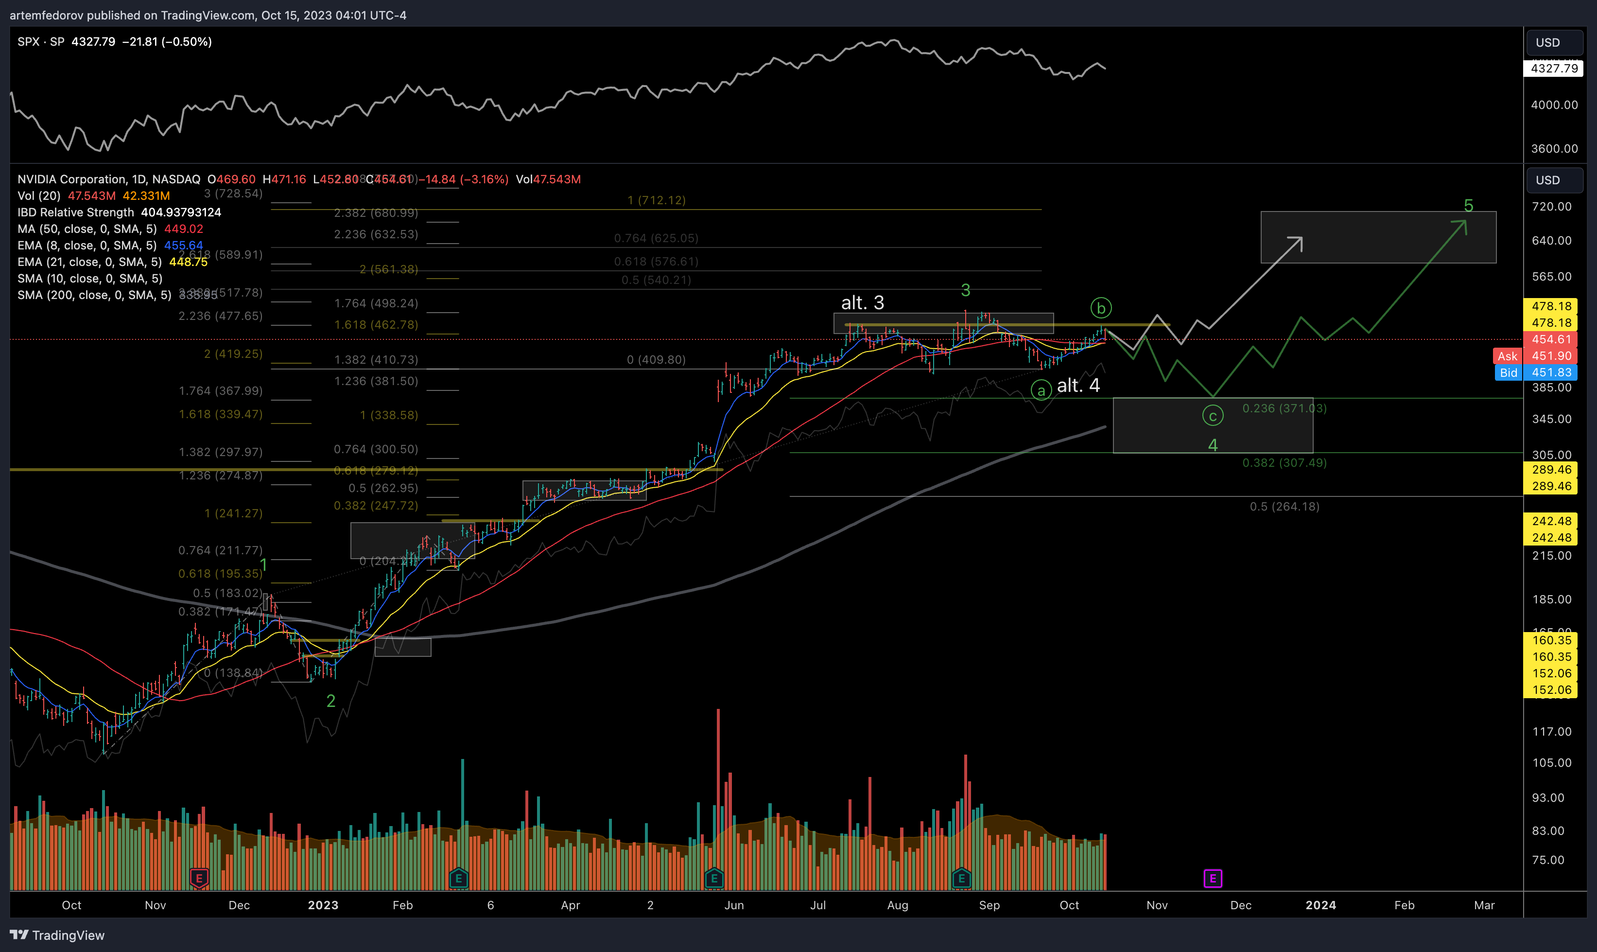The width and height of the screenshot is (1597, 952).
Task: Select the MA (50, close, 0, SMA, 5) legend
Action: (87, 229)
